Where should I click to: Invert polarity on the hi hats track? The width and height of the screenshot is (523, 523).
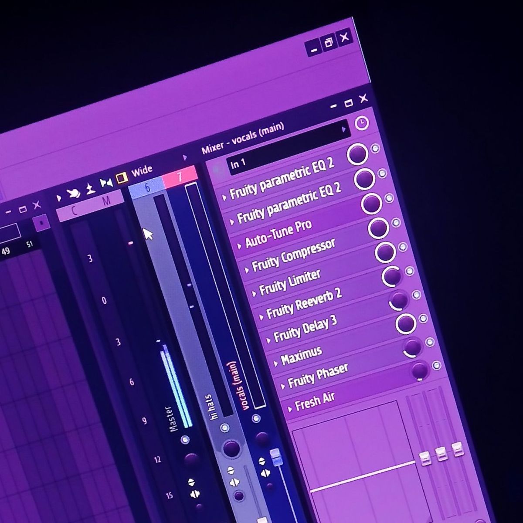point(231,470)
